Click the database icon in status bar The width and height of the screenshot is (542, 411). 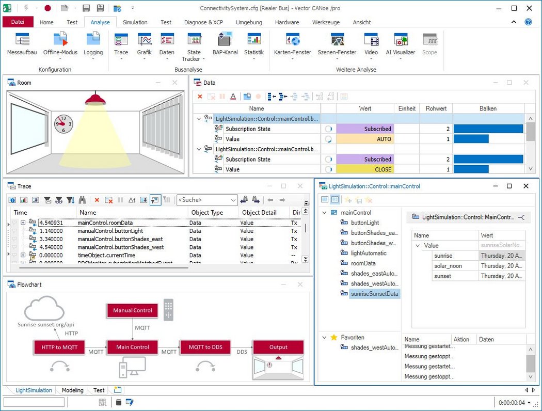pos(119,402)
